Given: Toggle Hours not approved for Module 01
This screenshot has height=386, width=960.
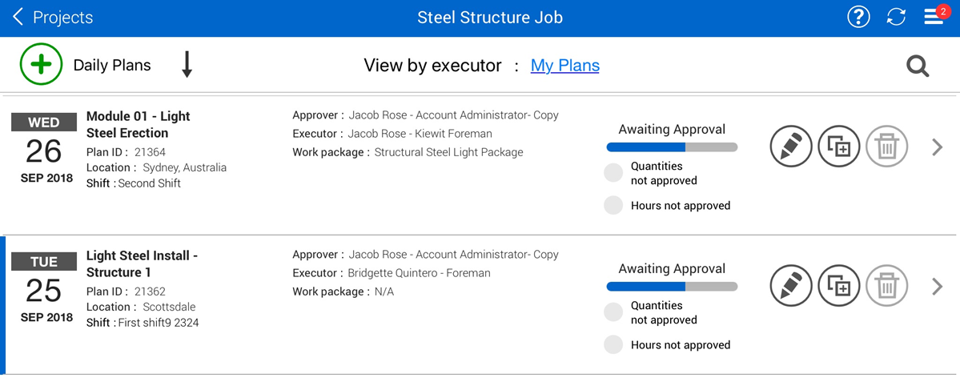Looking at the screenshot, I should pyautogui.click(x=613, y=205).
